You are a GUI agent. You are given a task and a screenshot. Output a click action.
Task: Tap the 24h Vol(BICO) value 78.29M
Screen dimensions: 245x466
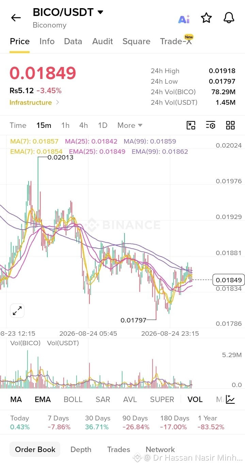tap(223, 92)
